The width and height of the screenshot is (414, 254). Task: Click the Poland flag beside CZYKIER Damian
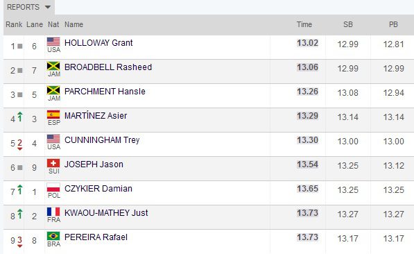point(53,187)
